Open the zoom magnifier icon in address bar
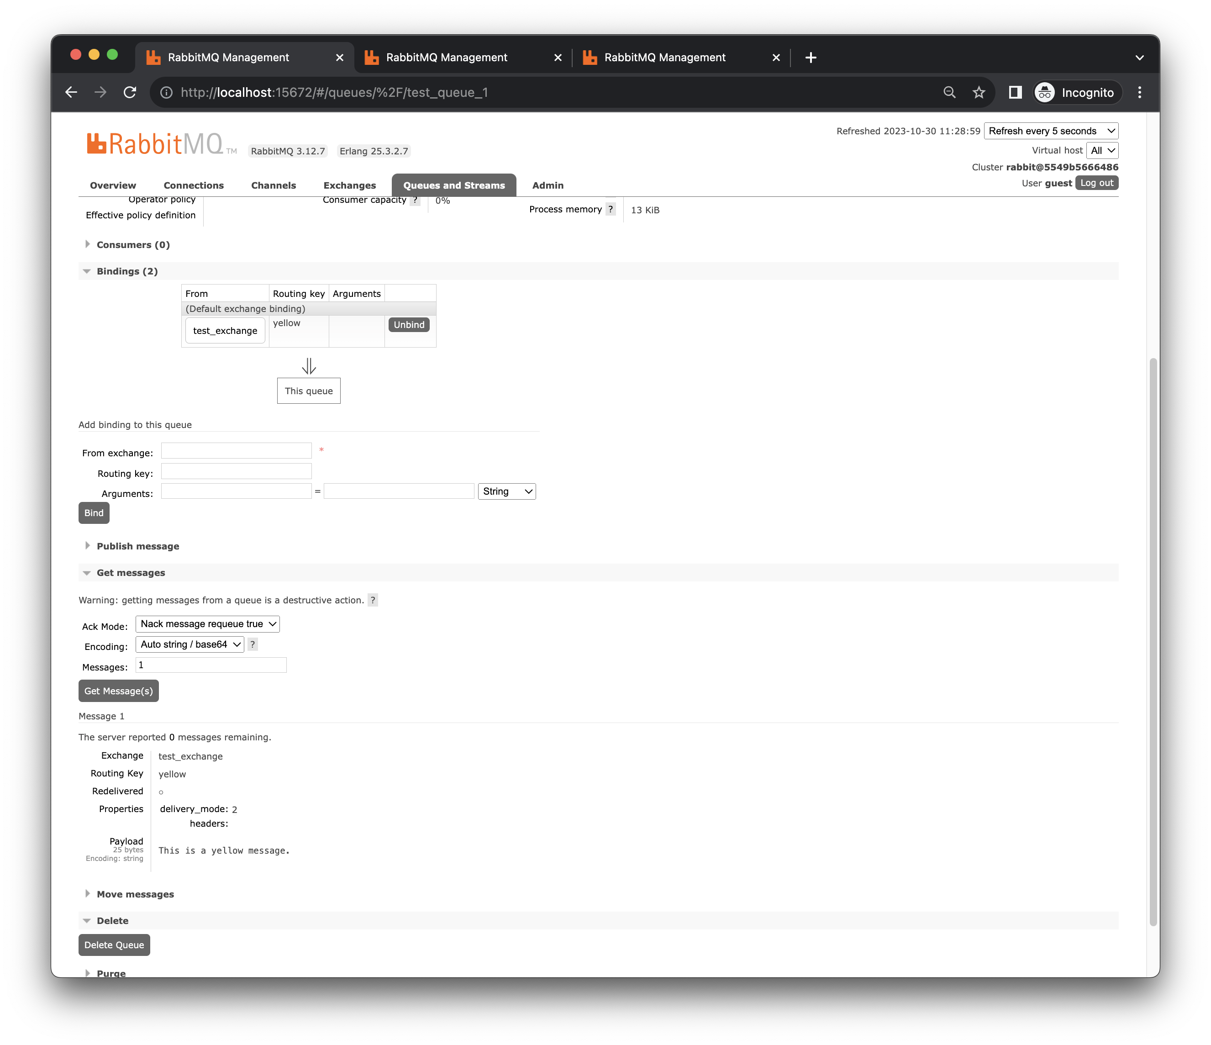The width and height of the screenshot is (1211, 1045). pyautogui.click(x=950, y=92)
